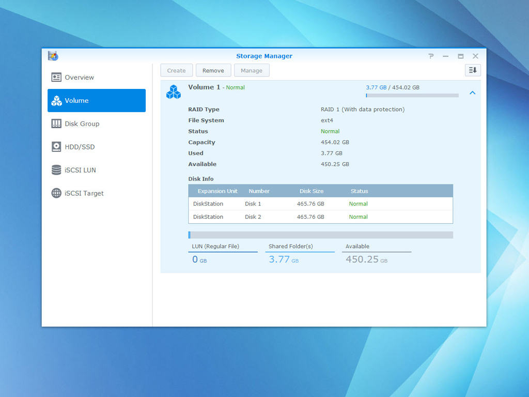
Task: Click the Storage Manager window title
Action: coord(264,56)
